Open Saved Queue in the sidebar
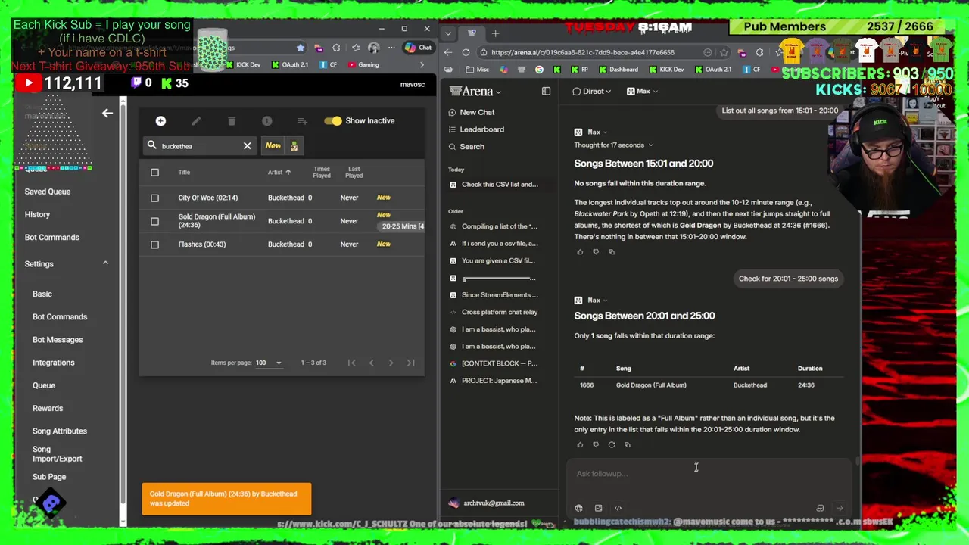The height and width of the screenshot is (545, 969). [47, 192]
